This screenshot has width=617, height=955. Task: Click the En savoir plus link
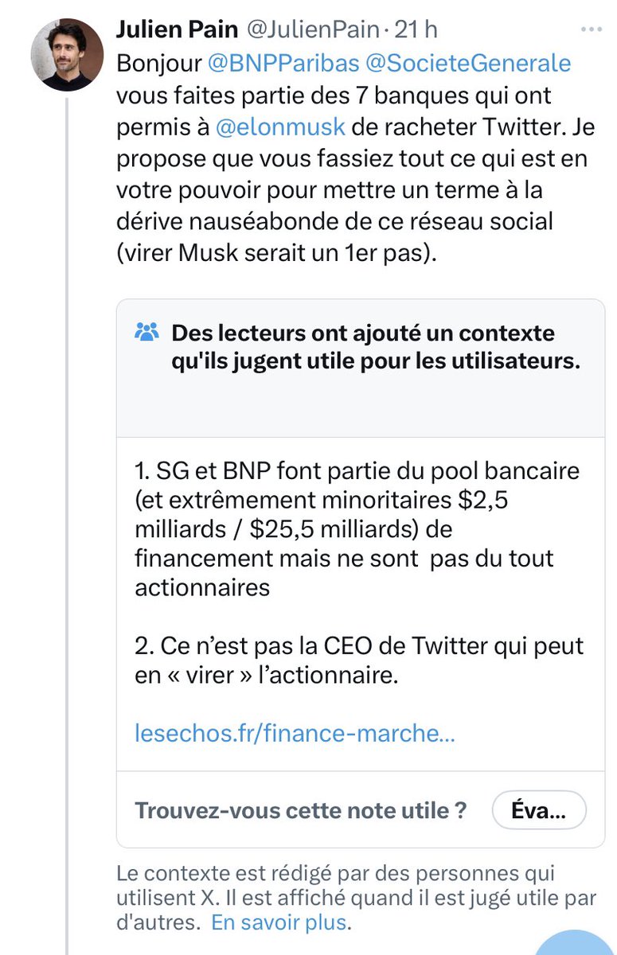[x=279, y=923]
